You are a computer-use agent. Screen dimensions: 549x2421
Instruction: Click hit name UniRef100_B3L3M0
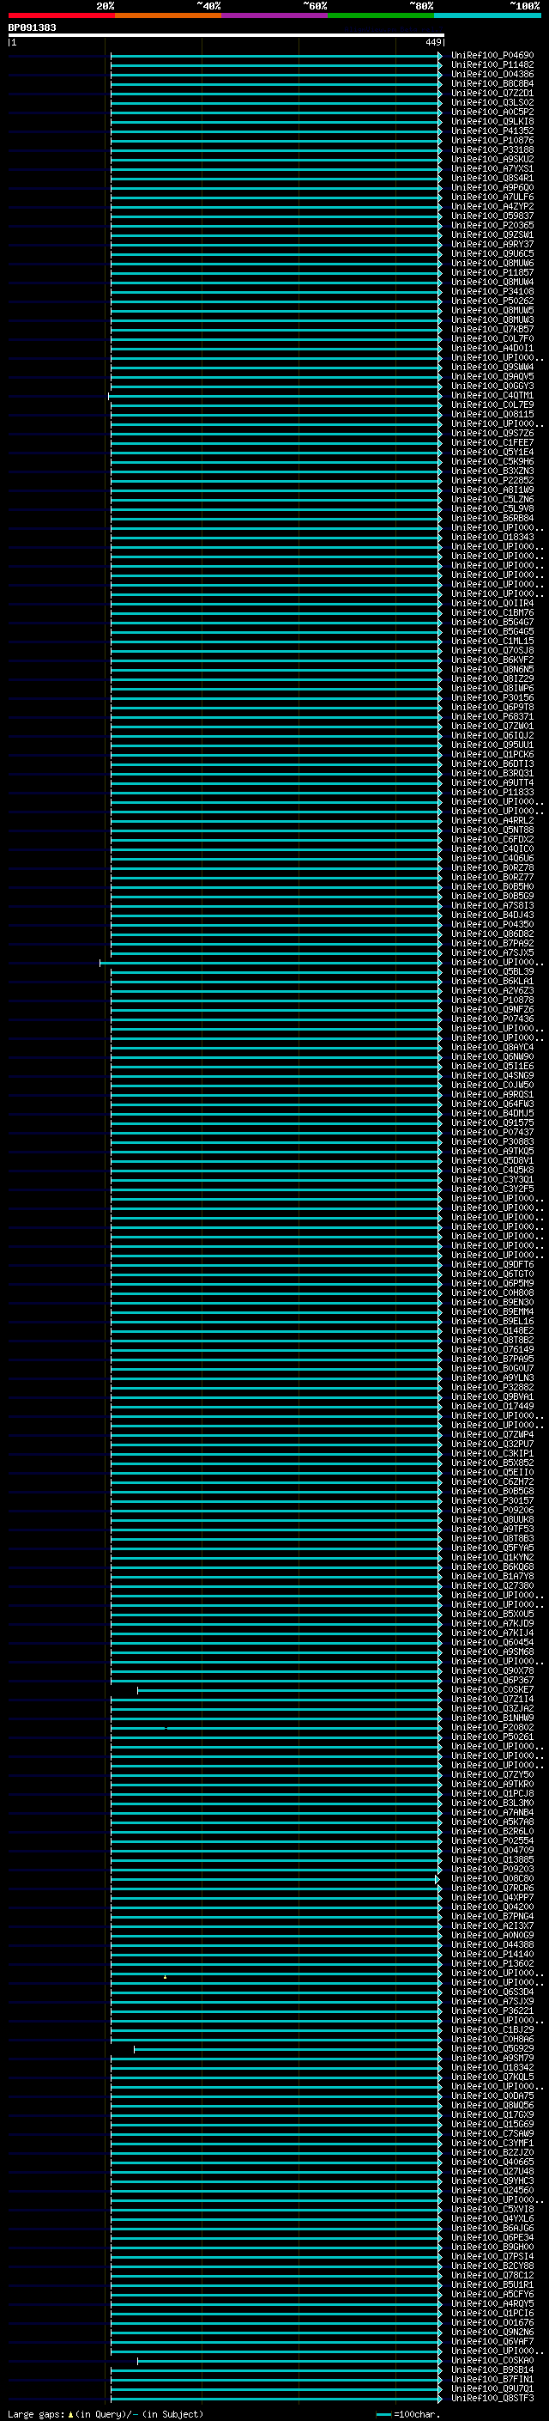[x=492, y=1804]
